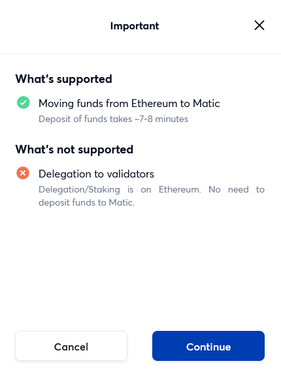Screen dimensions: 281x372
Task: Click the deposit takes ~7-8 minutes note
Action: [x=113, y=119]
